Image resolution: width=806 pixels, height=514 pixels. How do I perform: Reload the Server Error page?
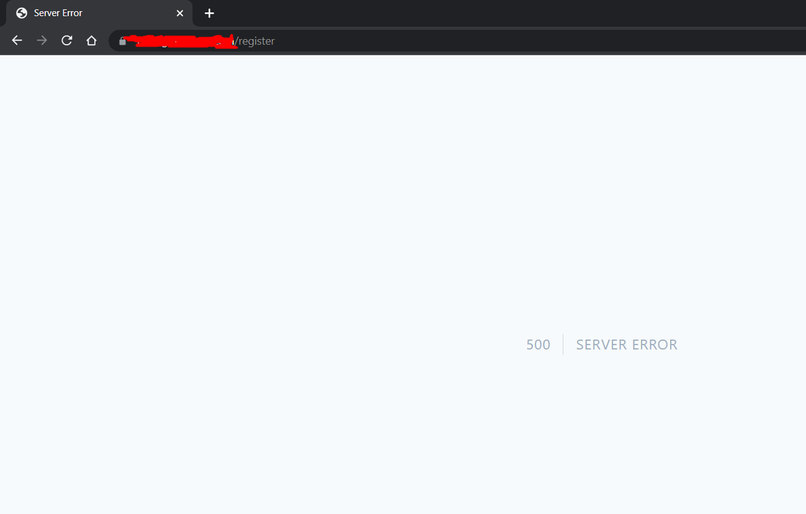66,40
